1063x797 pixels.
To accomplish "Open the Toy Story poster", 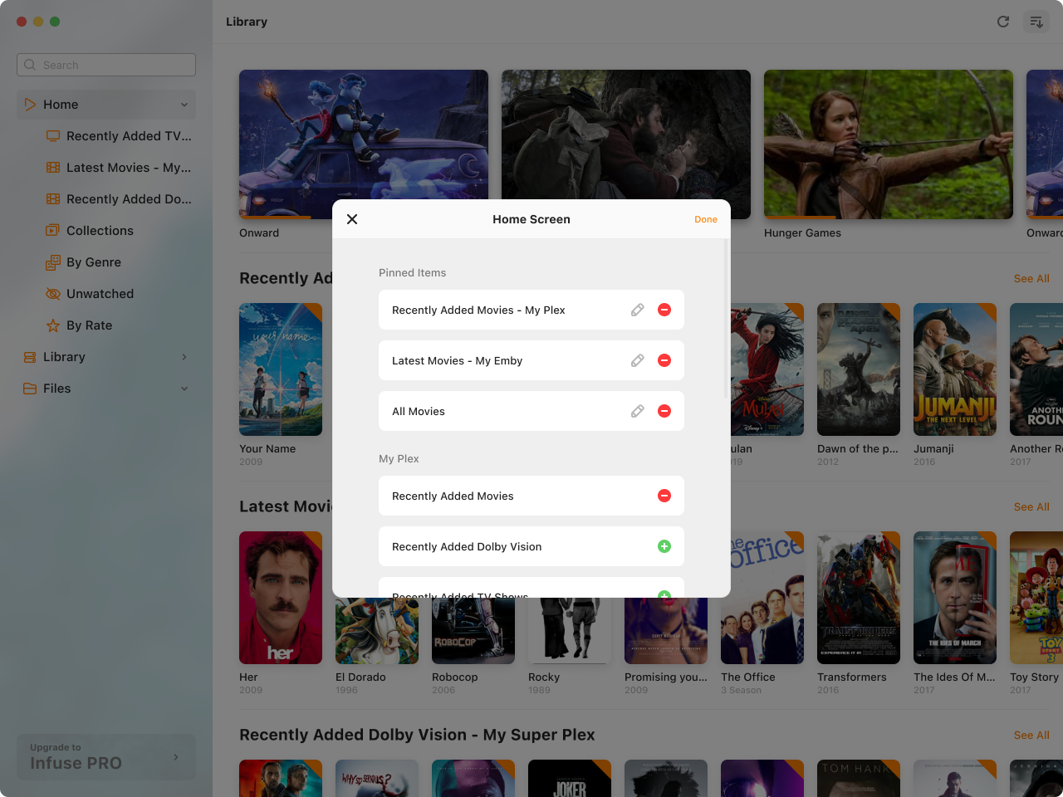I will click(x=1036, y=598).
